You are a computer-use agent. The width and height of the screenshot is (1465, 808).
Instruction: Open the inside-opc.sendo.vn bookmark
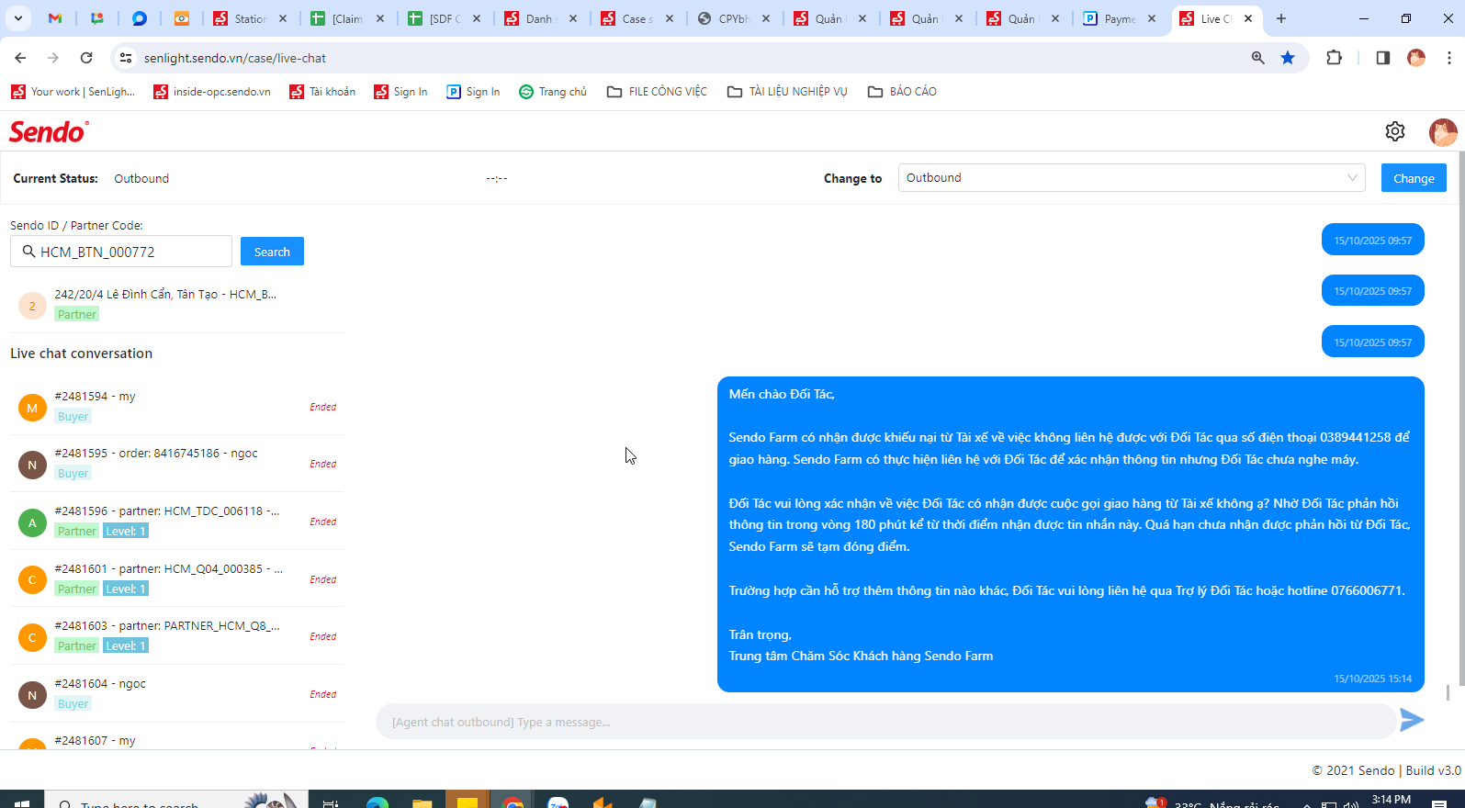point(212,92)
